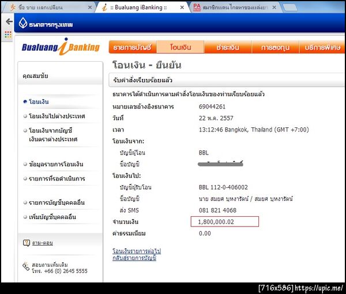Click the PA favicon on third tab
The height and width of the screenshot is (294, 346).
(197, 7)
